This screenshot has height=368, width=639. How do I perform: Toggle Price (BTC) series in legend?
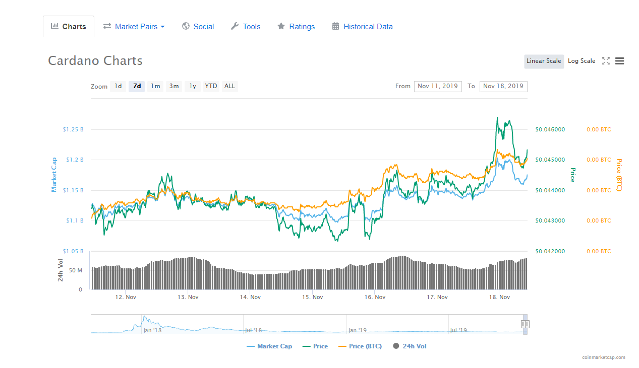[x=360, y=346]
